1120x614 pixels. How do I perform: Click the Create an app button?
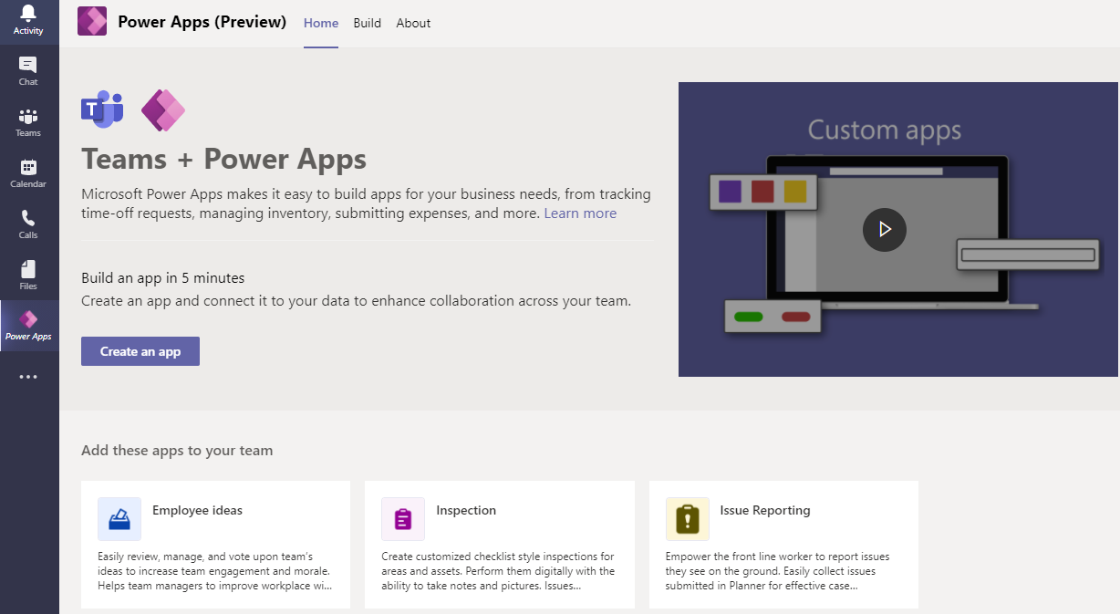pyautogui.click(x=140, y=351)
